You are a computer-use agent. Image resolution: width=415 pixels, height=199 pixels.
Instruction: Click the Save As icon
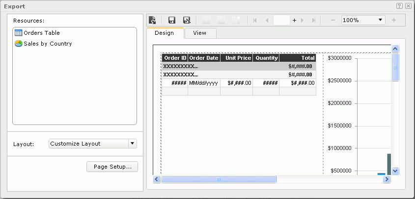(187, 20)
